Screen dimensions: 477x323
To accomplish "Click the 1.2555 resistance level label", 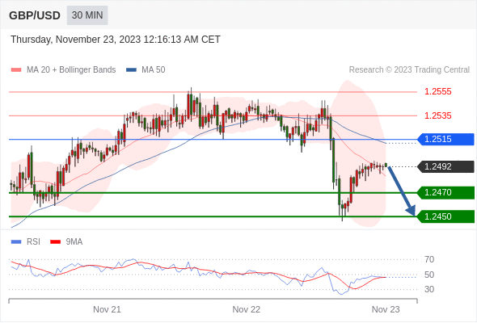I will pyautogui.click(x=437, y=91).
